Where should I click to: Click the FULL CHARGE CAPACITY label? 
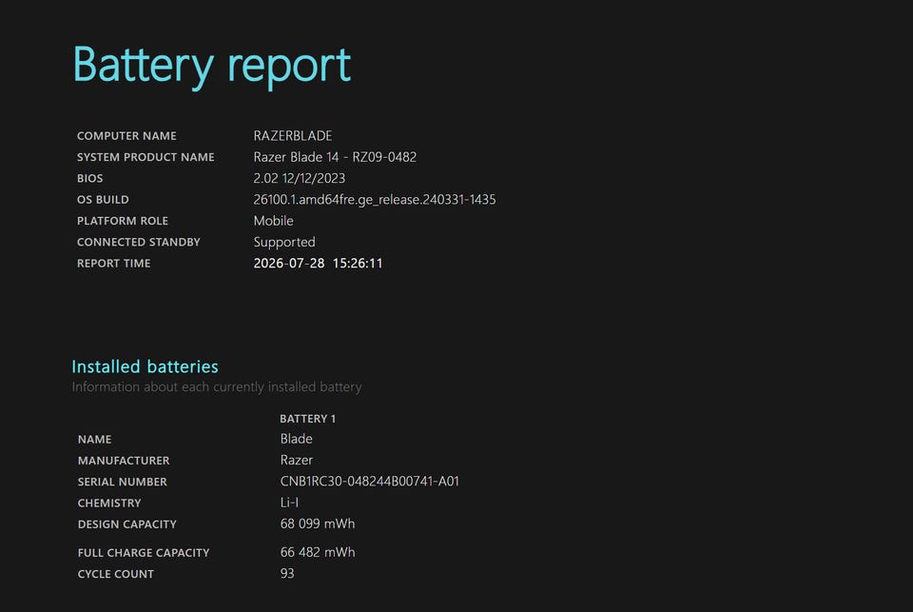[144, 553]
